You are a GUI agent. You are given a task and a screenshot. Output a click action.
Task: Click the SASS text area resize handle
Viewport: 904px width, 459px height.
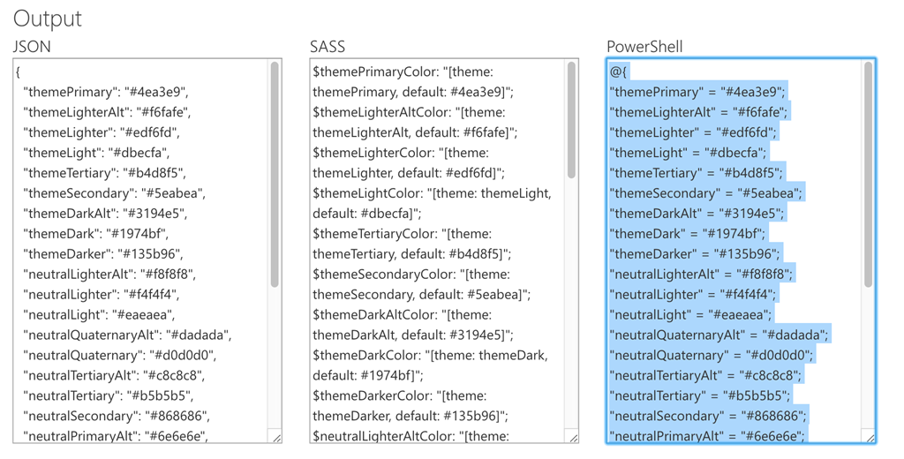(574, 438)
